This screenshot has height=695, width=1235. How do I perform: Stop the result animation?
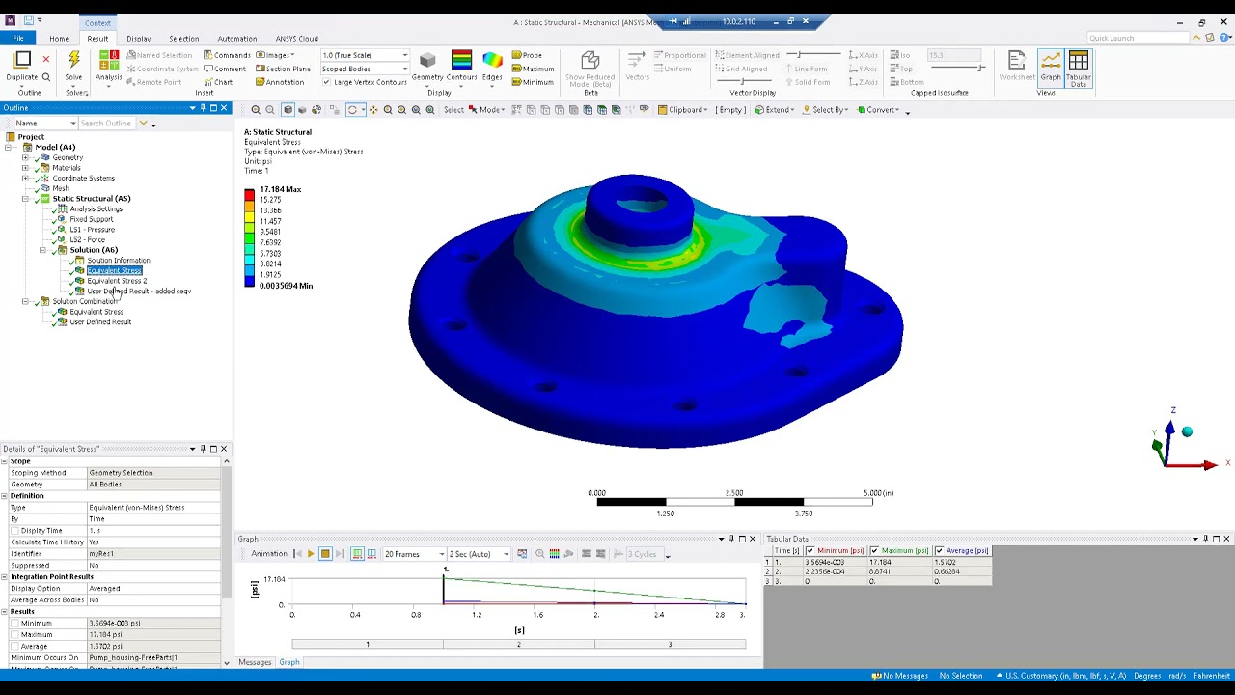point(325,554)
